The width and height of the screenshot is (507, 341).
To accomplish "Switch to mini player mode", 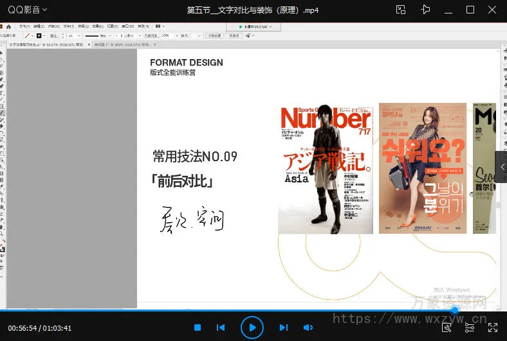I will coord(401,10).
